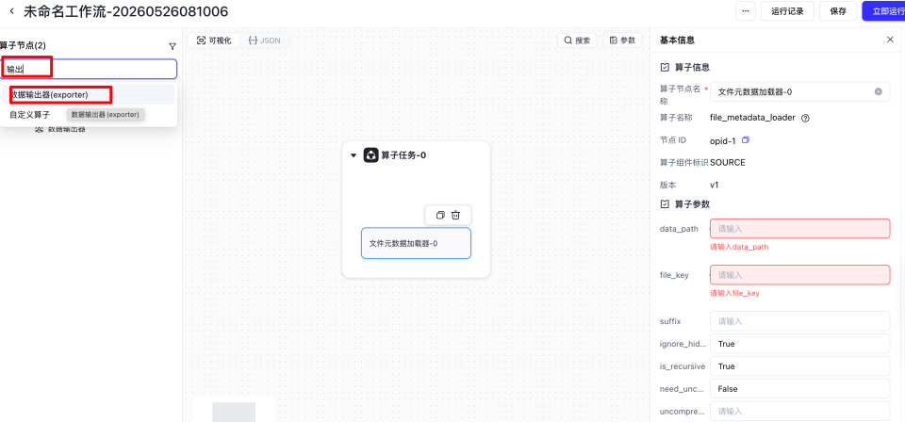The height and width of the screenshot is (422, 905).
Task: Click the minimap thumbnail on the canvas
Action: point(234,411)
